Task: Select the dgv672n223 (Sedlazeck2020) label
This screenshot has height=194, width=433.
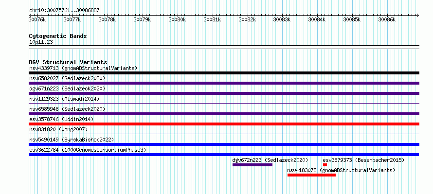Action: [x=270, y=160]
